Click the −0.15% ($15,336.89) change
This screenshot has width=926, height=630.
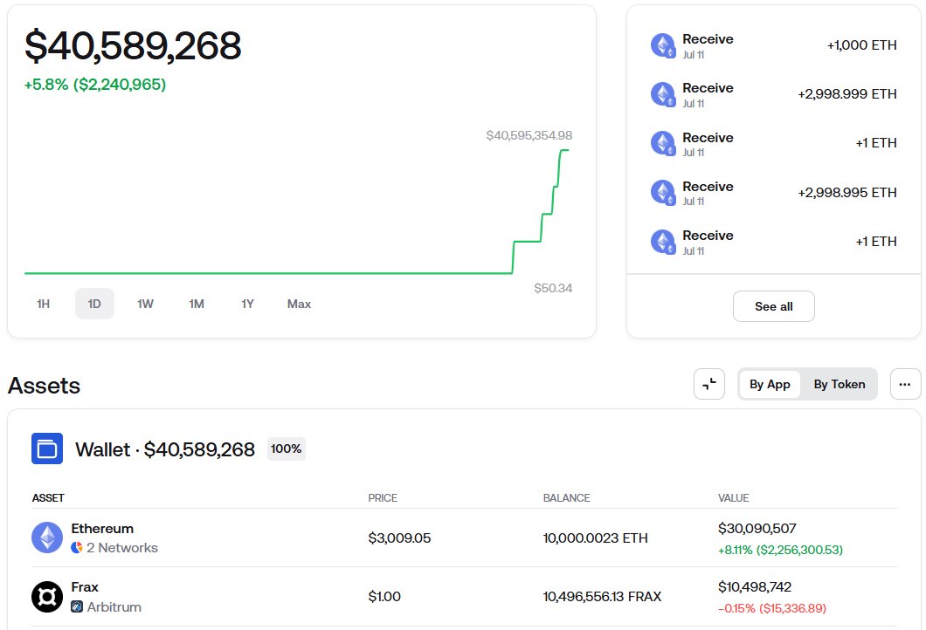pos(772,608)
